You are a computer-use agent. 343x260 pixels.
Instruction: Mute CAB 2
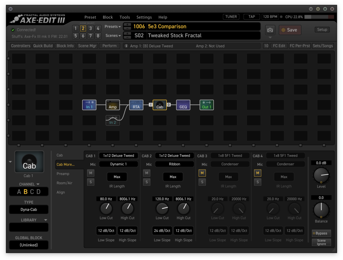[x=147, y=173]
